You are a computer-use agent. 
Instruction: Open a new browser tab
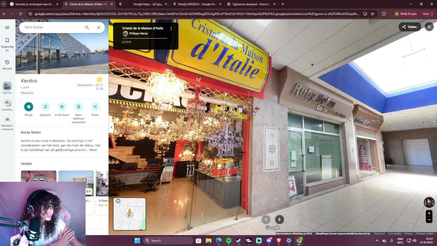283,4
